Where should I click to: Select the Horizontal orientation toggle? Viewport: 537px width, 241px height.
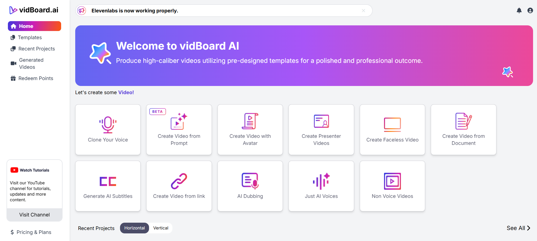134,228
